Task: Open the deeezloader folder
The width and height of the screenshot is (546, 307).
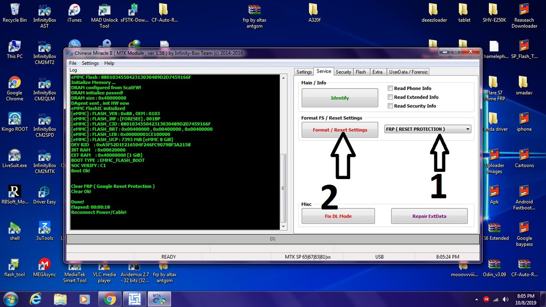Action: coord(434,13)
